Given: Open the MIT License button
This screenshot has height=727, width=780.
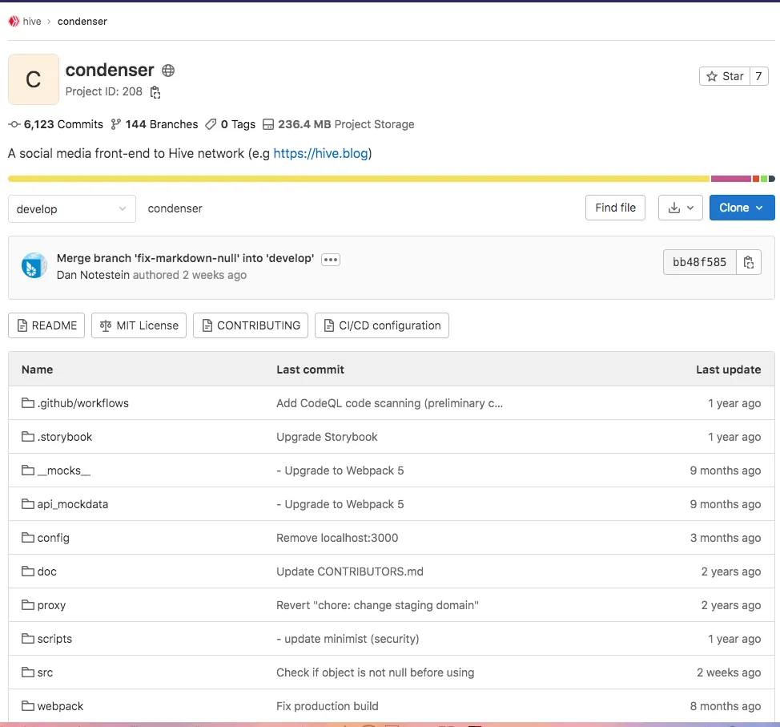Looking at the screenshot, I should pyautogui.click(x=139, y=325).
